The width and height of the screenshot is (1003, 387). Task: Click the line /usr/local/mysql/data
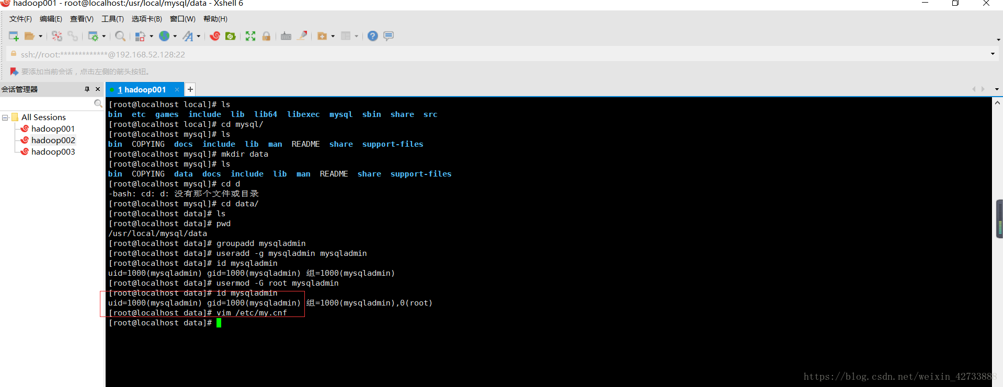pyautogui.click(x=157, y=234)
